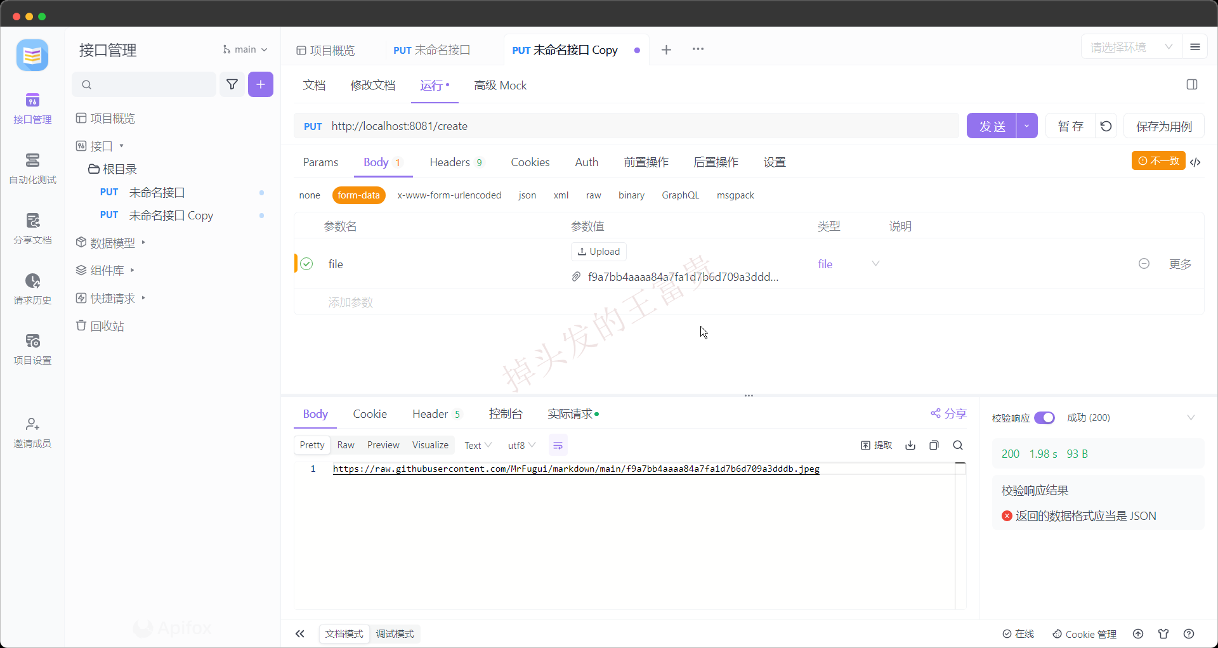Open the file type dropdown for parameter
The width and height of the screenshot is (1218, 648).
849,264
